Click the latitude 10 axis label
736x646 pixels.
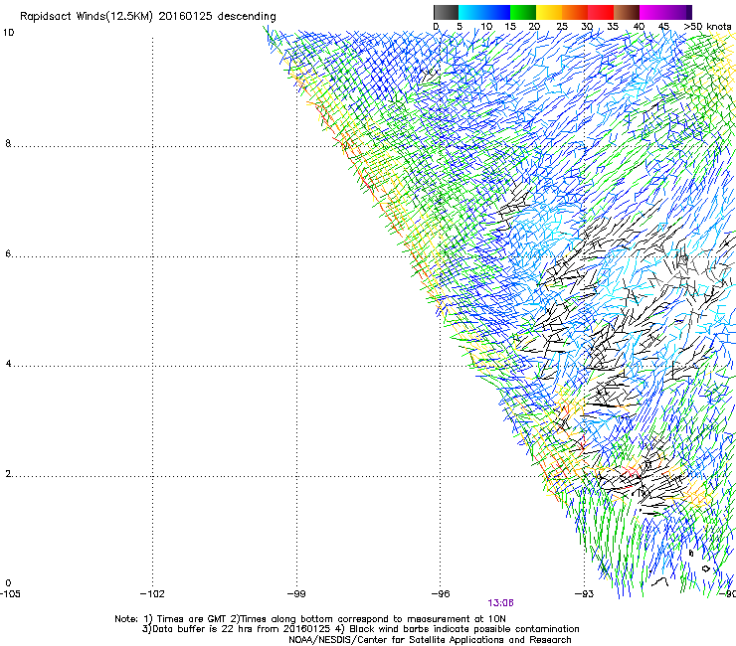tap(8, 33)
